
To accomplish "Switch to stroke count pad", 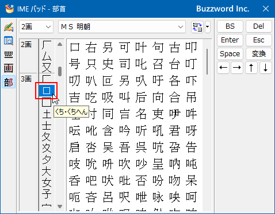I will click(x=9, y=68).
